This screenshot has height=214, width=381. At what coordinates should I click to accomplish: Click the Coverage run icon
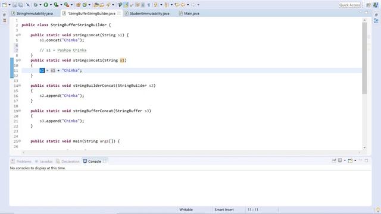56,5
